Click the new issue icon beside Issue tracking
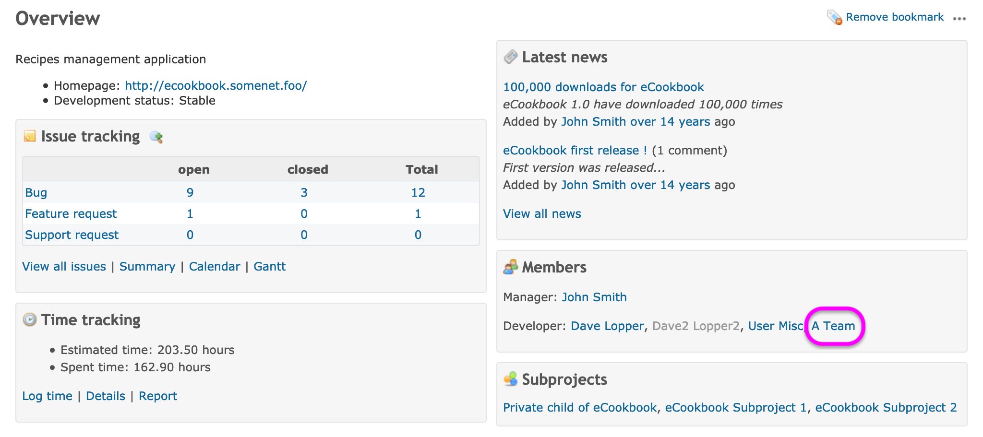Screen dimensions: 983x437 coord(156,137)
